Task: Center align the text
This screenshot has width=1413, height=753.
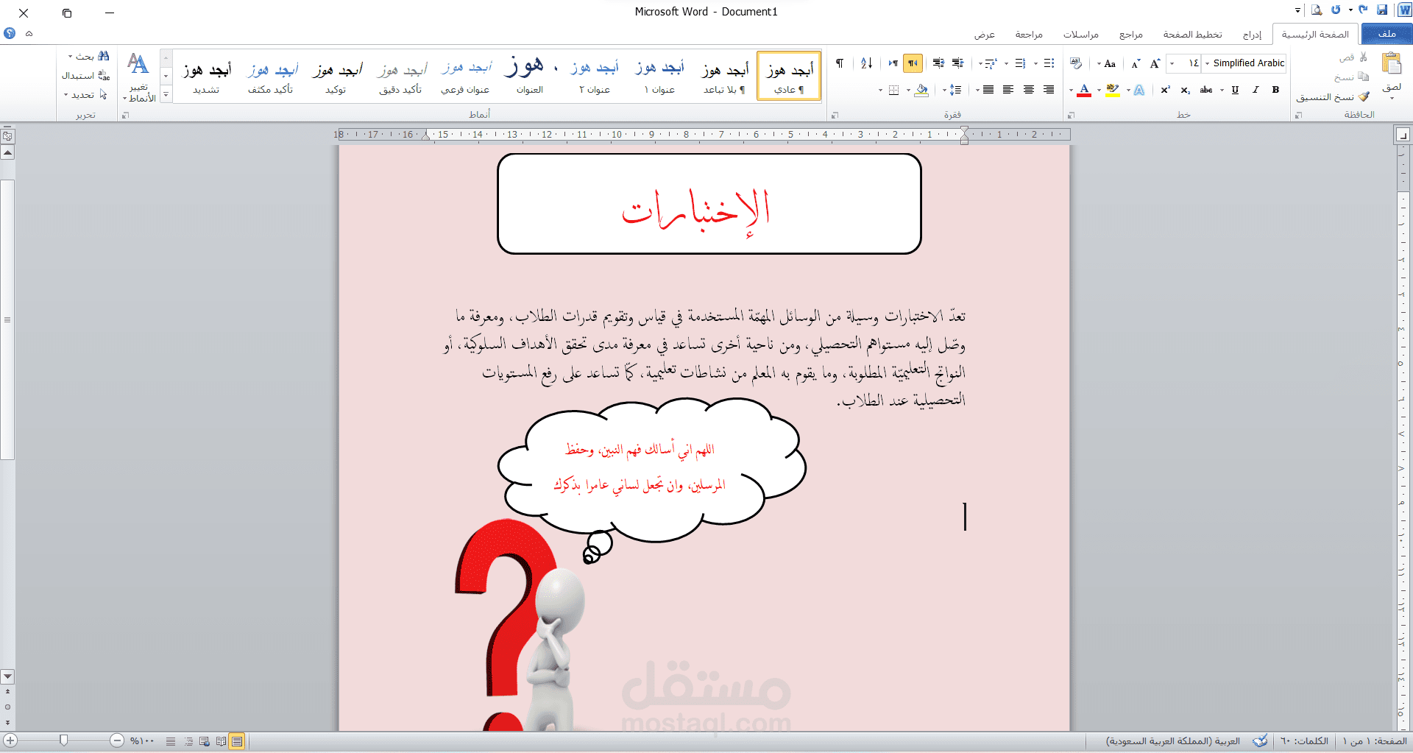Action: [x=1029, y=90]
